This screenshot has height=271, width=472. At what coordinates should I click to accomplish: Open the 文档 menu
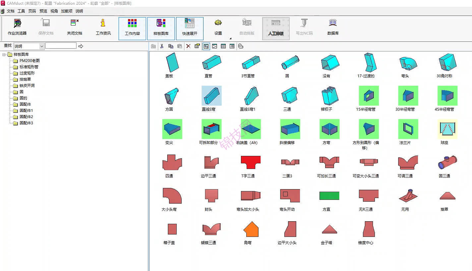click(x=11, y=11)
